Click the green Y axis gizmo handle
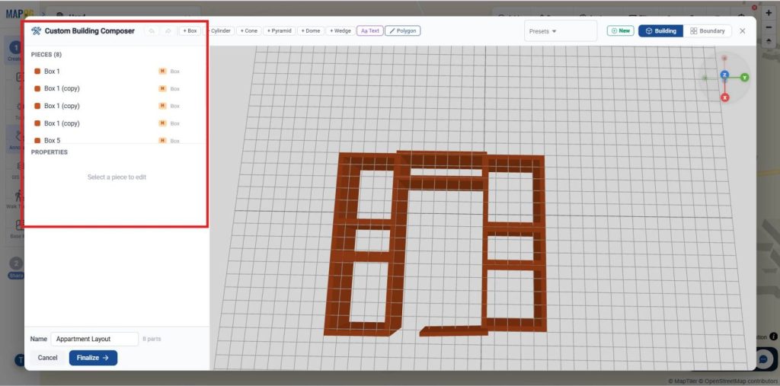780x386 pixels. click(x=744, y=78)
